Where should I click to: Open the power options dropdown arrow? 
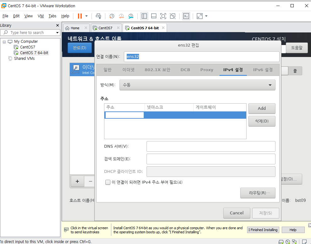tap(86, 16)
